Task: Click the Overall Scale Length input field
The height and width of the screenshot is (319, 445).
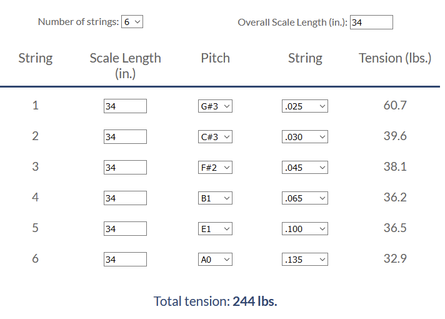Action: click(x=371, y=22)
